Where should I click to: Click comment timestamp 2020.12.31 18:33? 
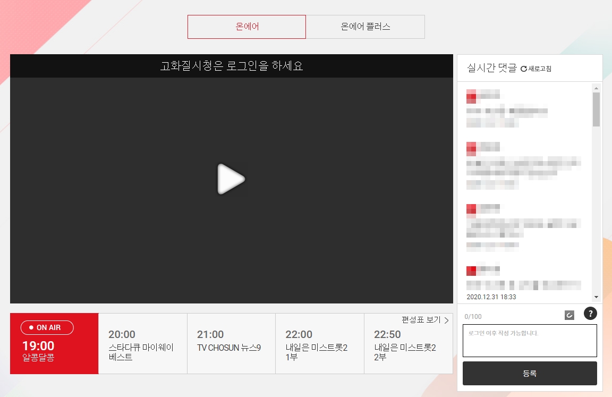coord(491,297)
